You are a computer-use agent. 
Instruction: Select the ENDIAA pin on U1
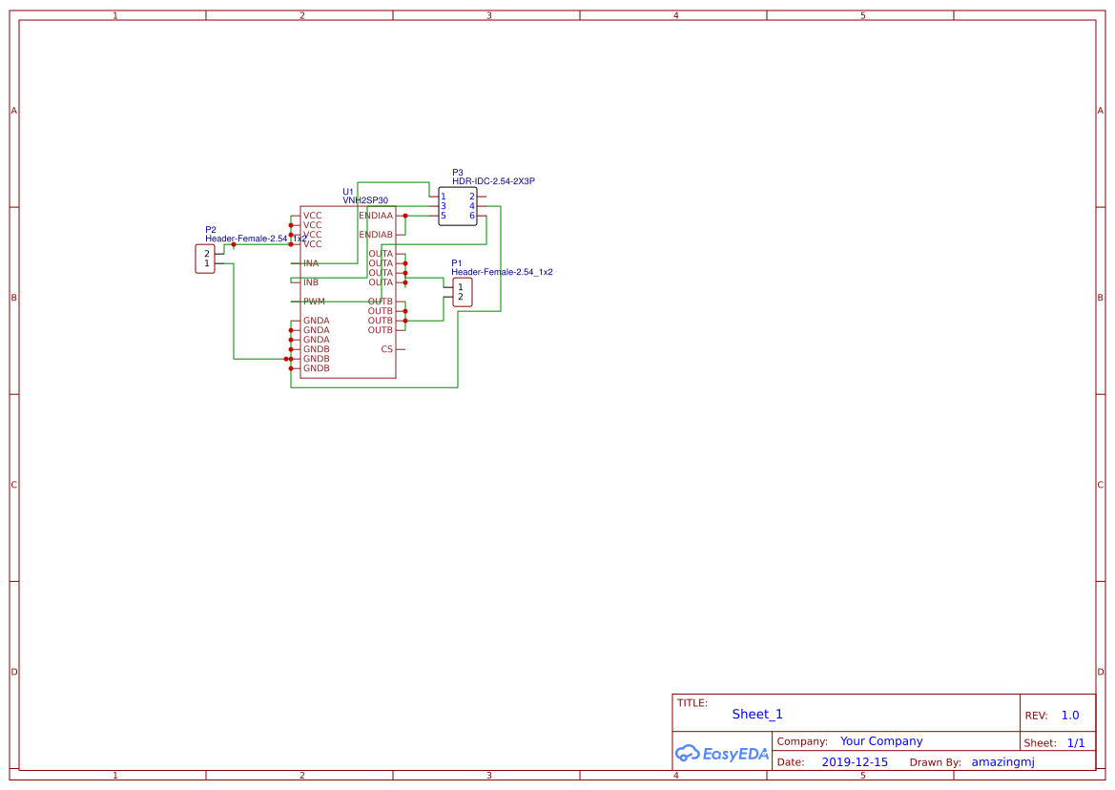(376, 216)
